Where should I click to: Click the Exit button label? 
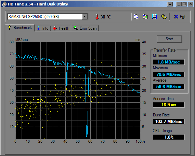point(183,17)
